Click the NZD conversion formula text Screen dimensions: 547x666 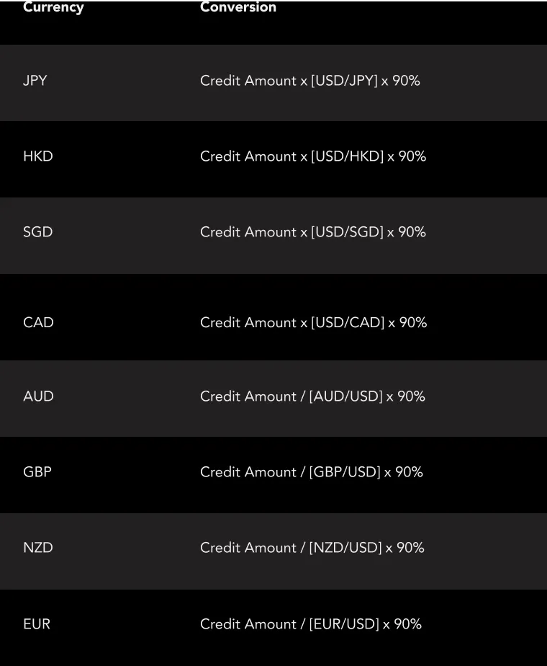coord(312,548)
